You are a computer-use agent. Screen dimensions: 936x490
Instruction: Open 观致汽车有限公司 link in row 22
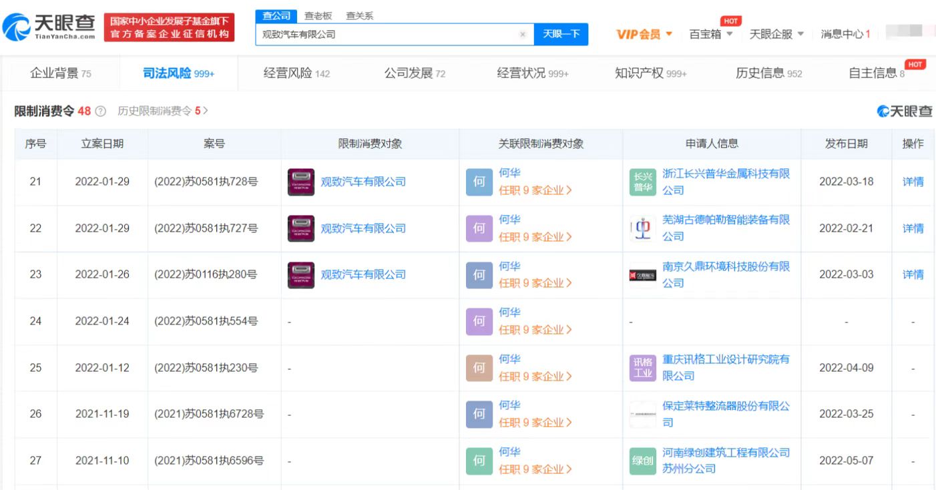coord(363,228)
